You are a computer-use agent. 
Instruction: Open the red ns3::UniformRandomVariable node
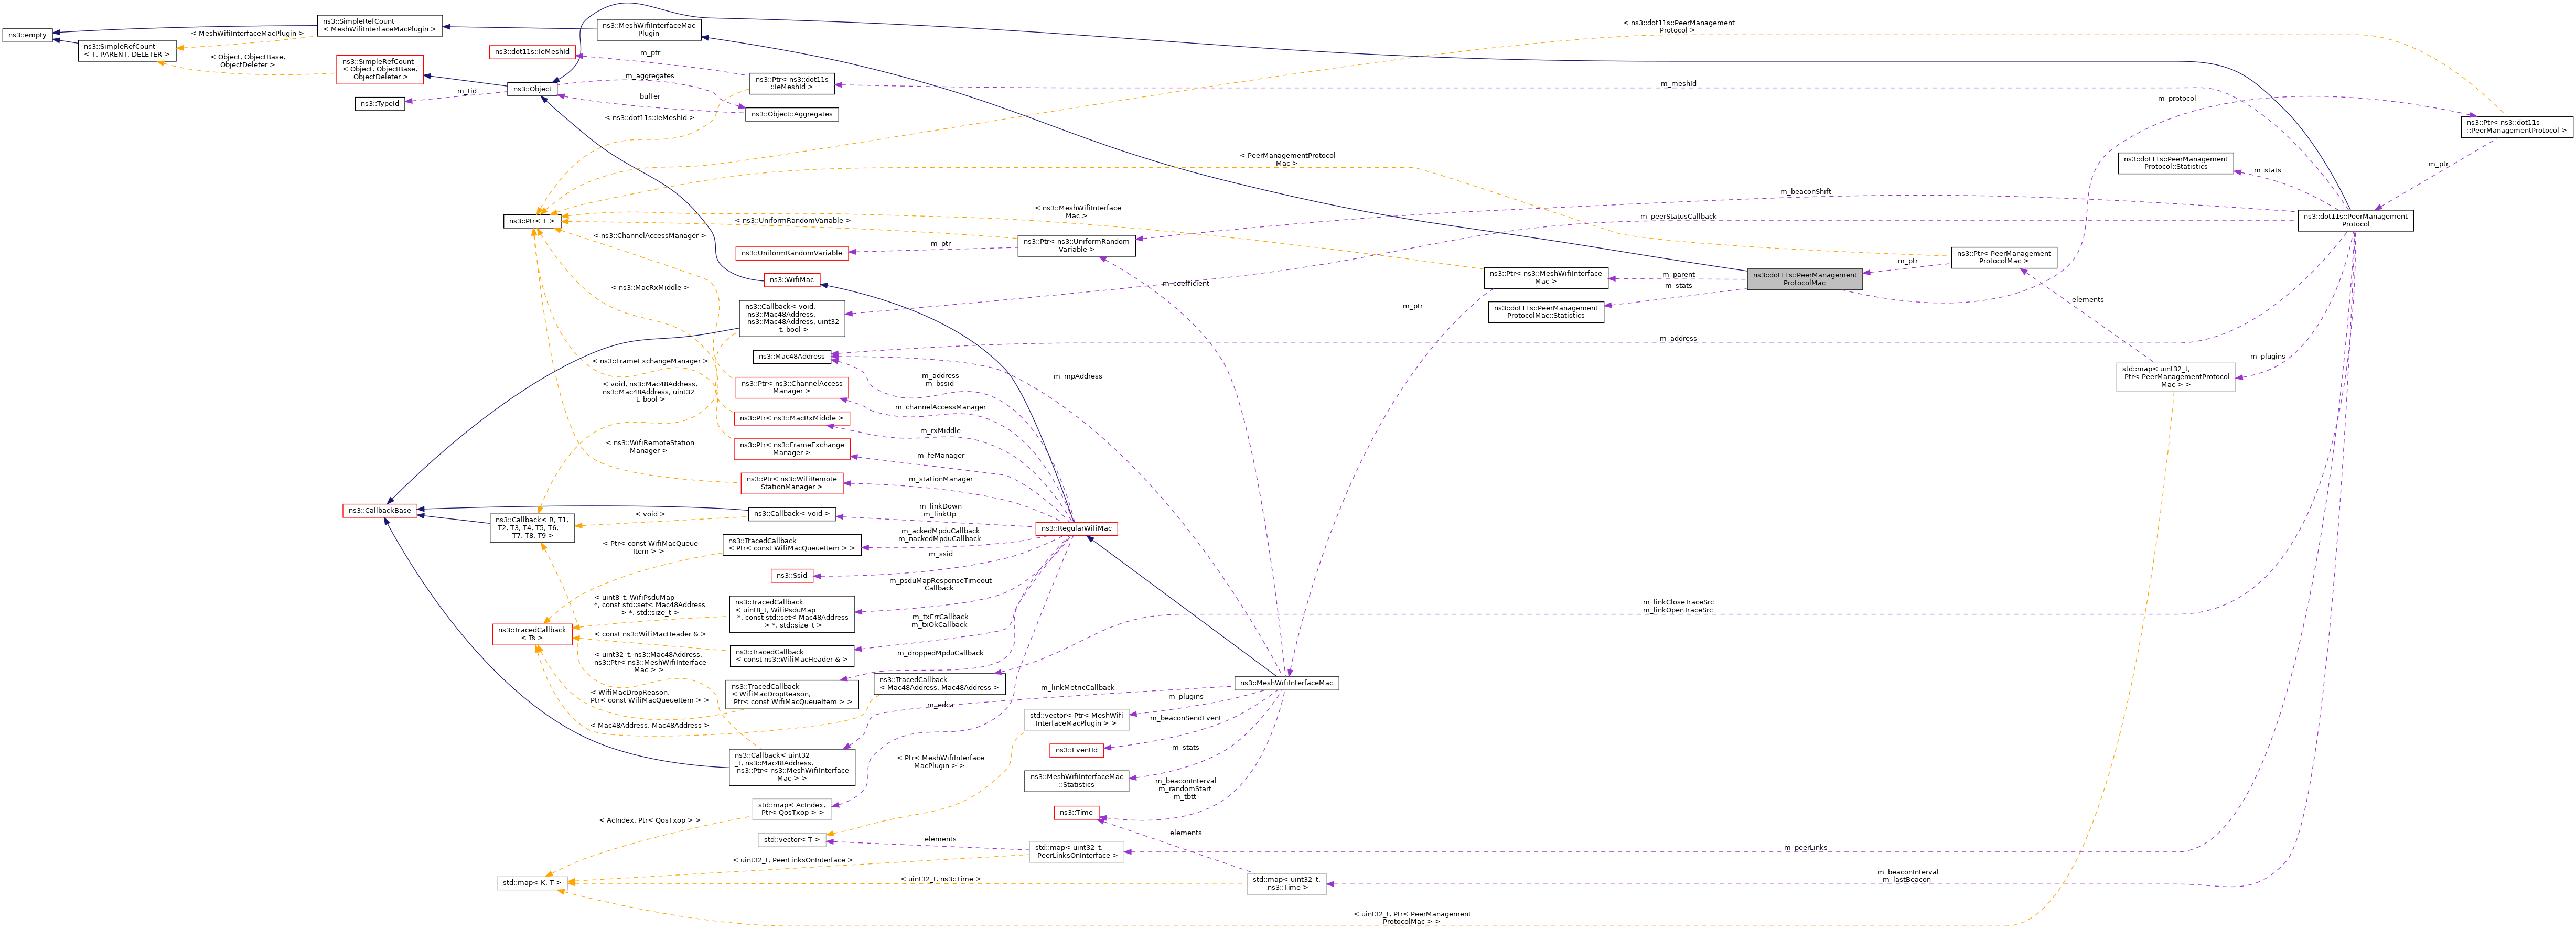coord(792,253)
